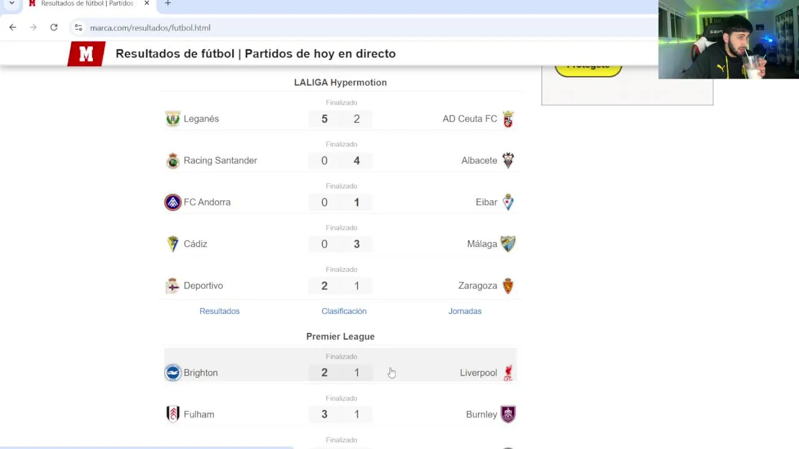Close the Resultados de fútbol tab
Viewport: 799px width, 449px height.
tap(147, 4)
